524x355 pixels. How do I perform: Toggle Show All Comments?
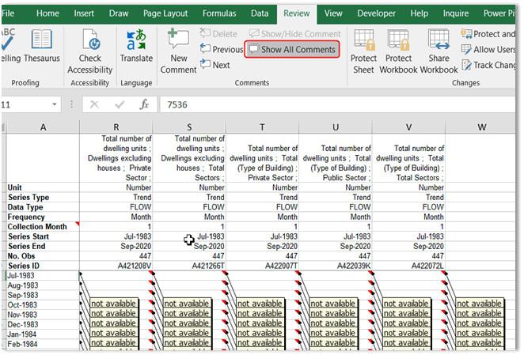pos(292,49)
